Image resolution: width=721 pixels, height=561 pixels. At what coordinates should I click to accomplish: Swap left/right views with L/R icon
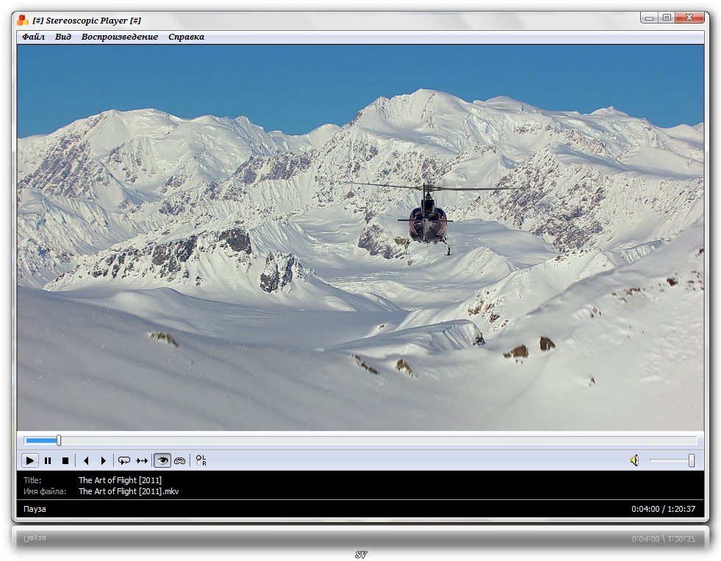[x=201, y=460]
